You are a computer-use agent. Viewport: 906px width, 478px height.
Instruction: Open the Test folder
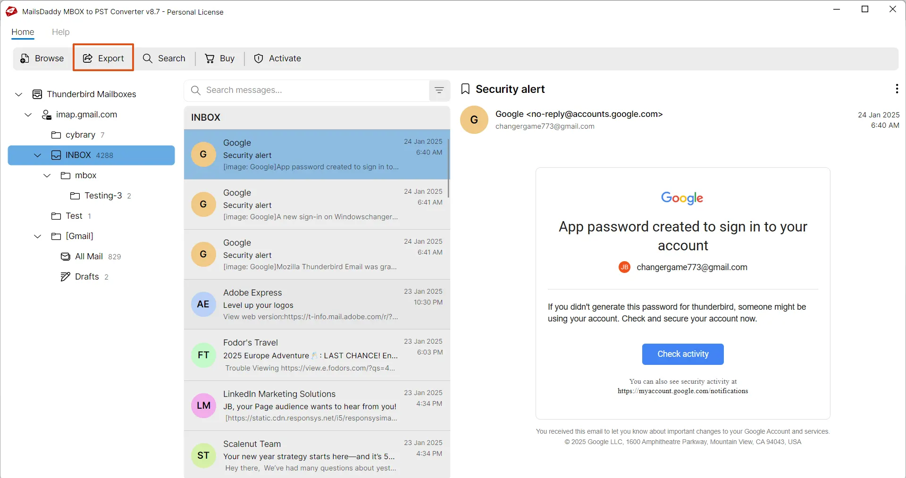tap(71, 216)
